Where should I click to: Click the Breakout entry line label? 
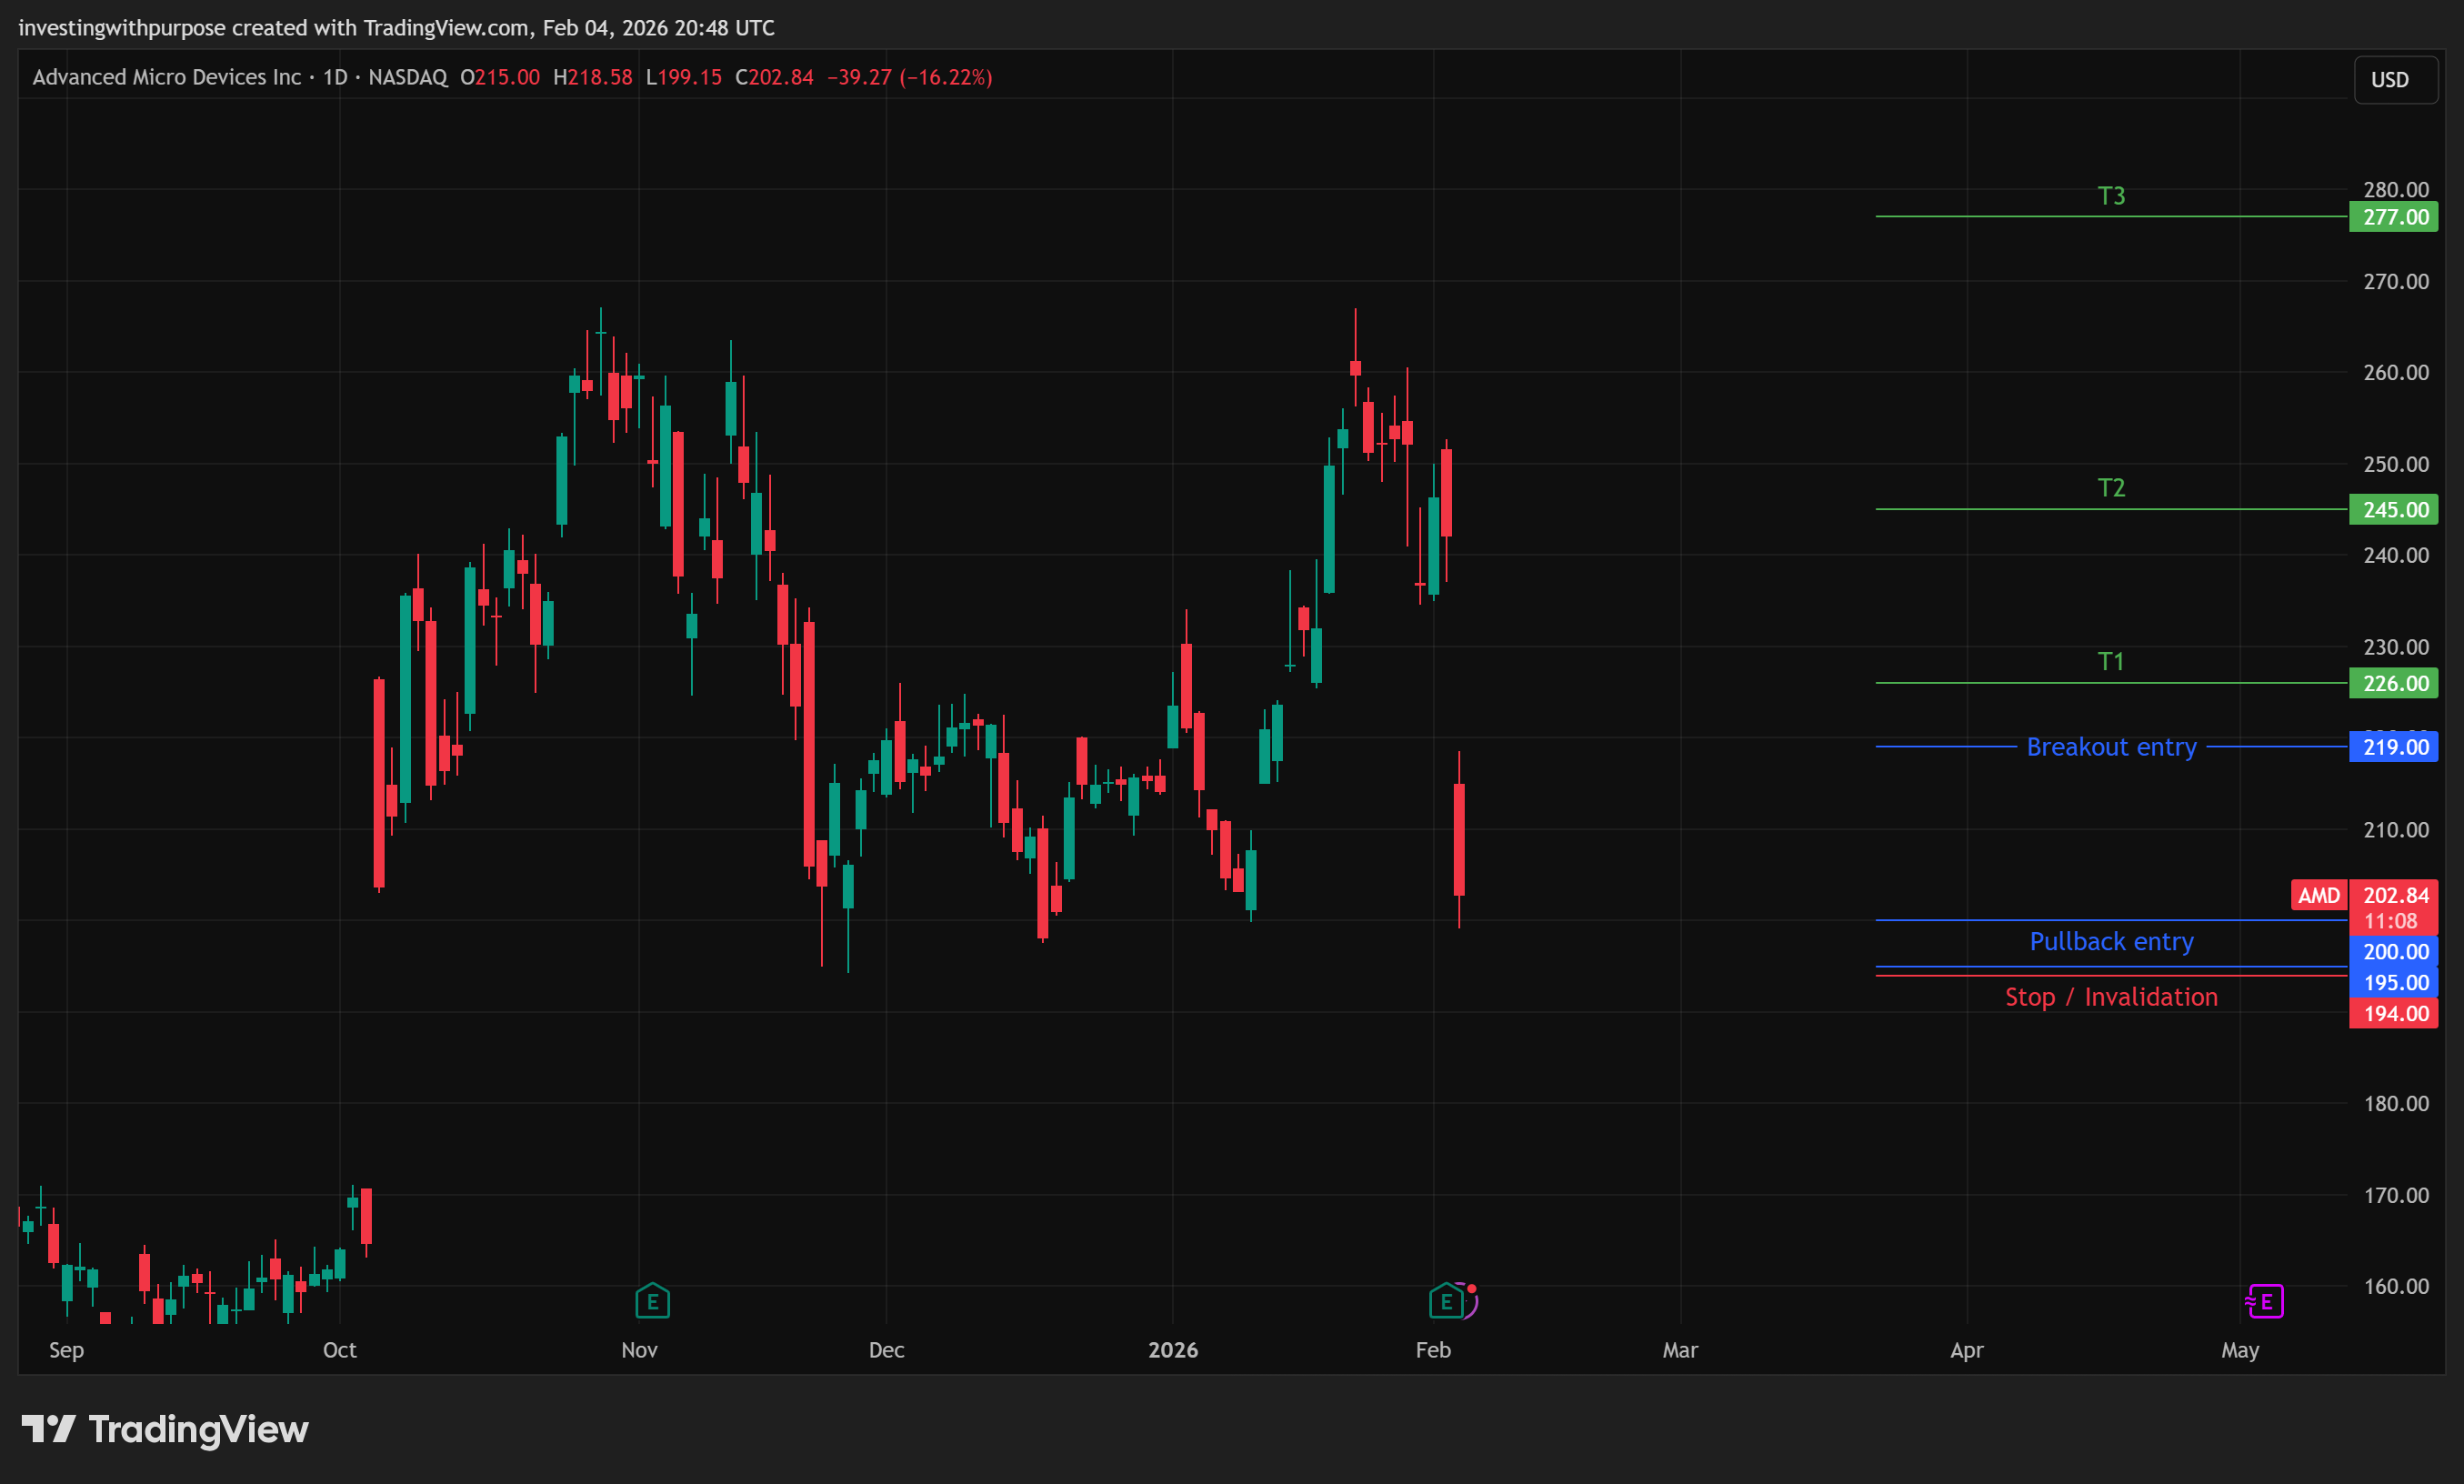[2110, 747]
